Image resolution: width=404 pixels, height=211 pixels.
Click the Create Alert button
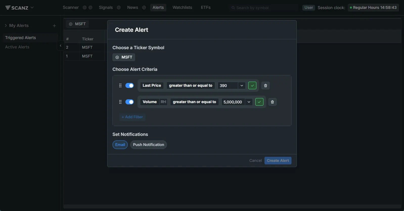tap(278, 161)
